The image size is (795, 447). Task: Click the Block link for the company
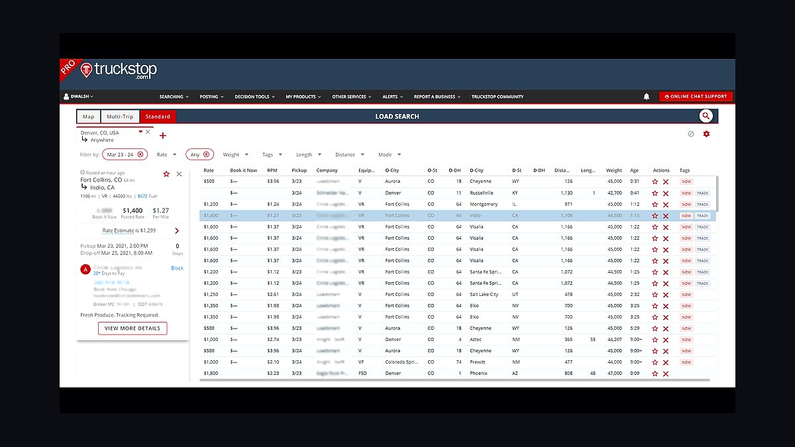click(x=177, y=268)
